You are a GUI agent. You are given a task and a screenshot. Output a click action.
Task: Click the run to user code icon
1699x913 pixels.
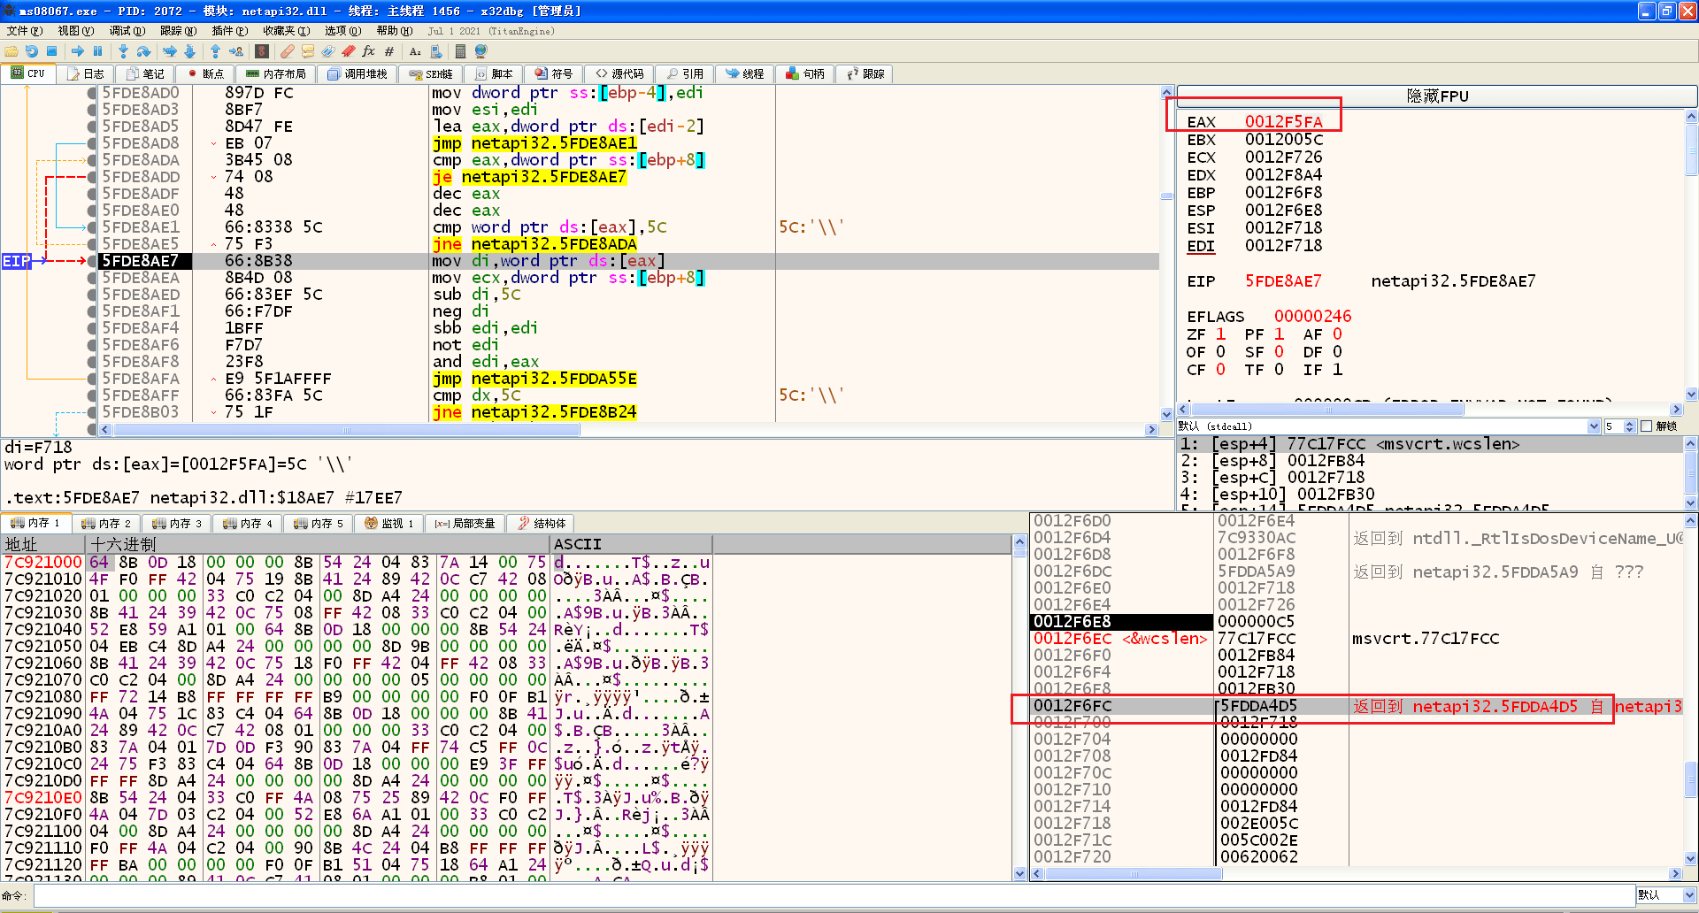coord(235,51)
